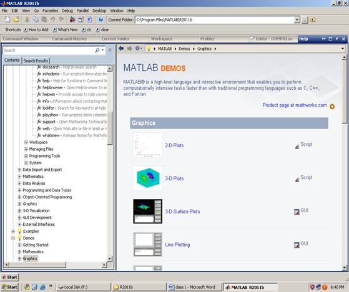The image size is (349, 292).
Task: Click the Copy toolbar icon
Action: (x=36, y=19)
